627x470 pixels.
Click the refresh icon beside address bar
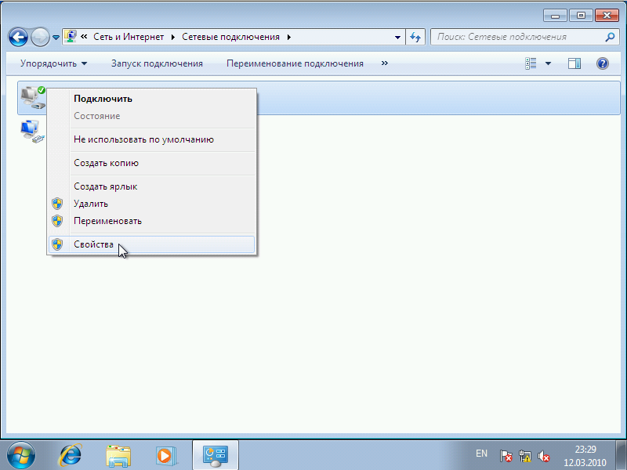pyautogui.click(x=416, y=37)
